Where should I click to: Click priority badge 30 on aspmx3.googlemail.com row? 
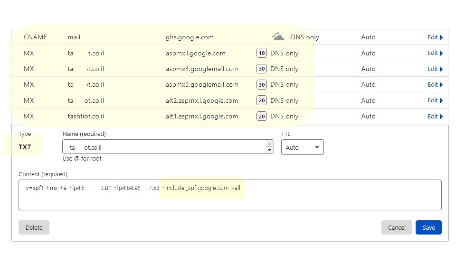point(261,85)
